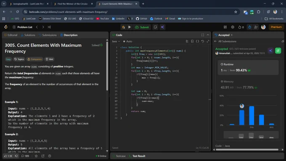Screen dimensions: 286x161
Task: Expand the code editor fullscreen arrows
Action: coord(208,41)
